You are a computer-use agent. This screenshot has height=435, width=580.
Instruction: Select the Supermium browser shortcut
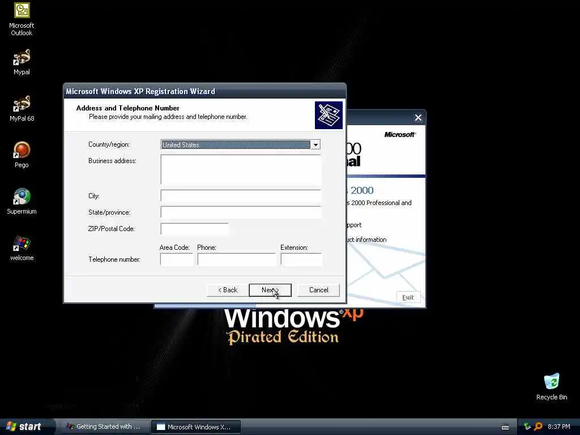pyautogui.click(x=22, y=202)
